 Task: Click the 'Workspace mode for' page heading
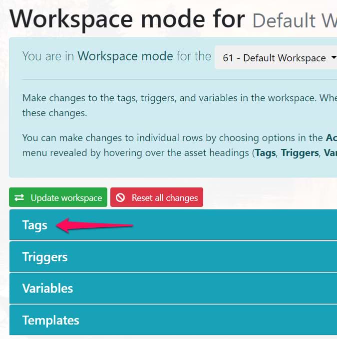pyautogui.click(x=127, y=19)
